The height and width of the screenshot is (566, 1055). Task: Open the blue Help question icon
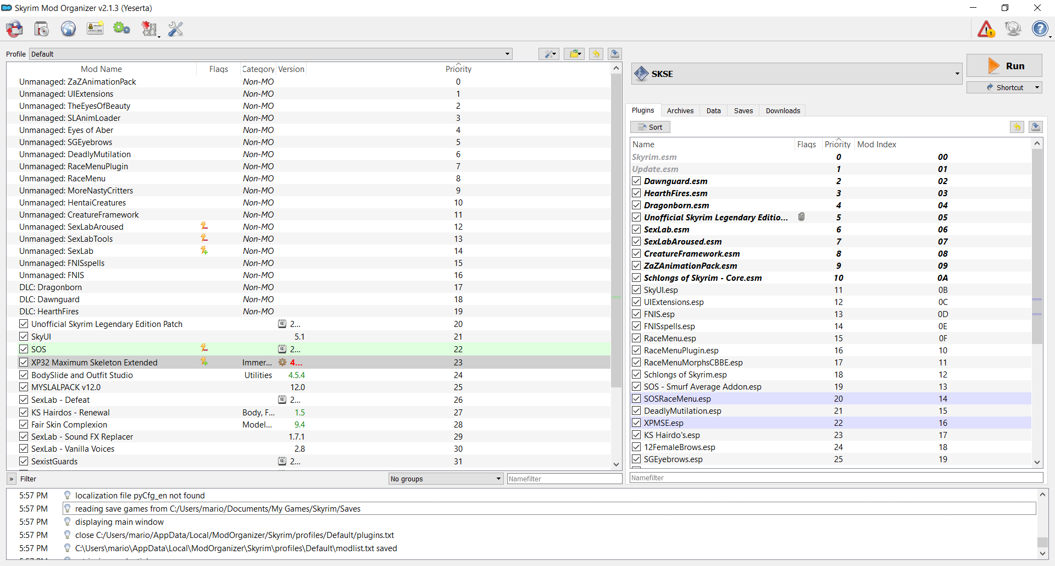(1040, 29)
